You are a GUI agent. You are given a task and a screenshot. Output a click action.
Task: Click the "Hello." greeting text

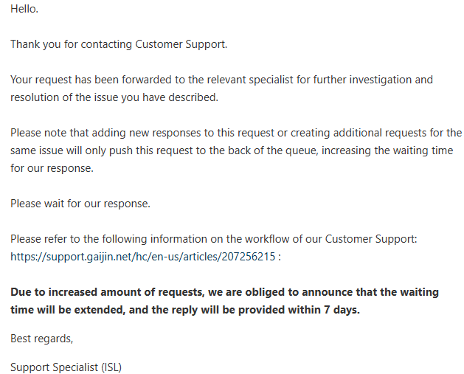point(24,9)
